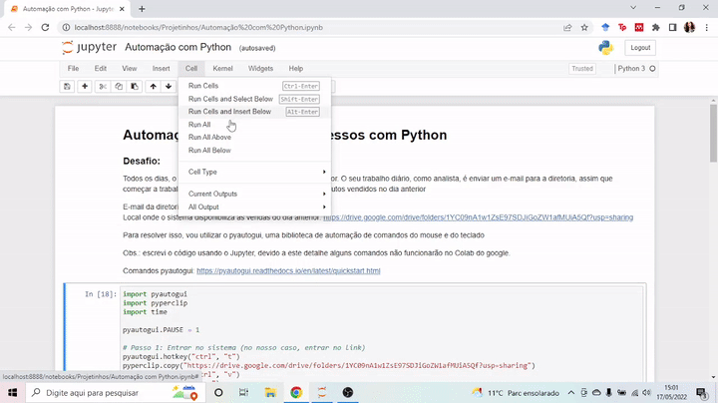Screen dimensions: 718x403
Task: Close the Cell menu by clicking Cell
Action: coord(191,69)
